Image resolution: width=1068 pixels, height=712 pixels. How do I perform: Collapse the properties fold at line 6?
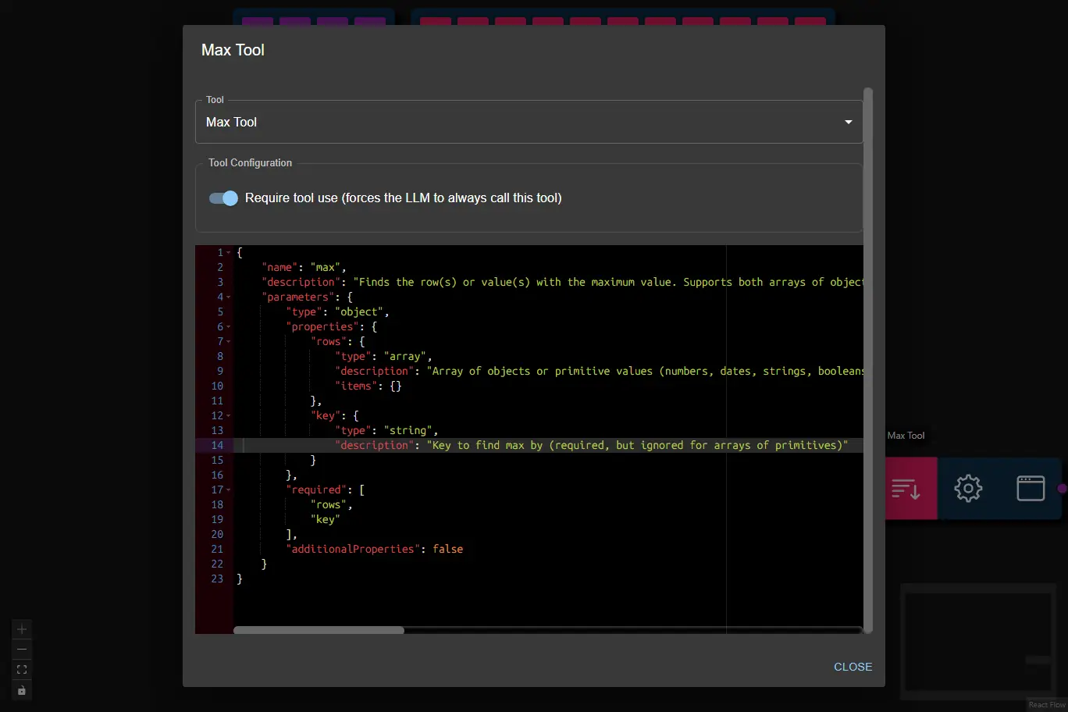tap(228, 326)
